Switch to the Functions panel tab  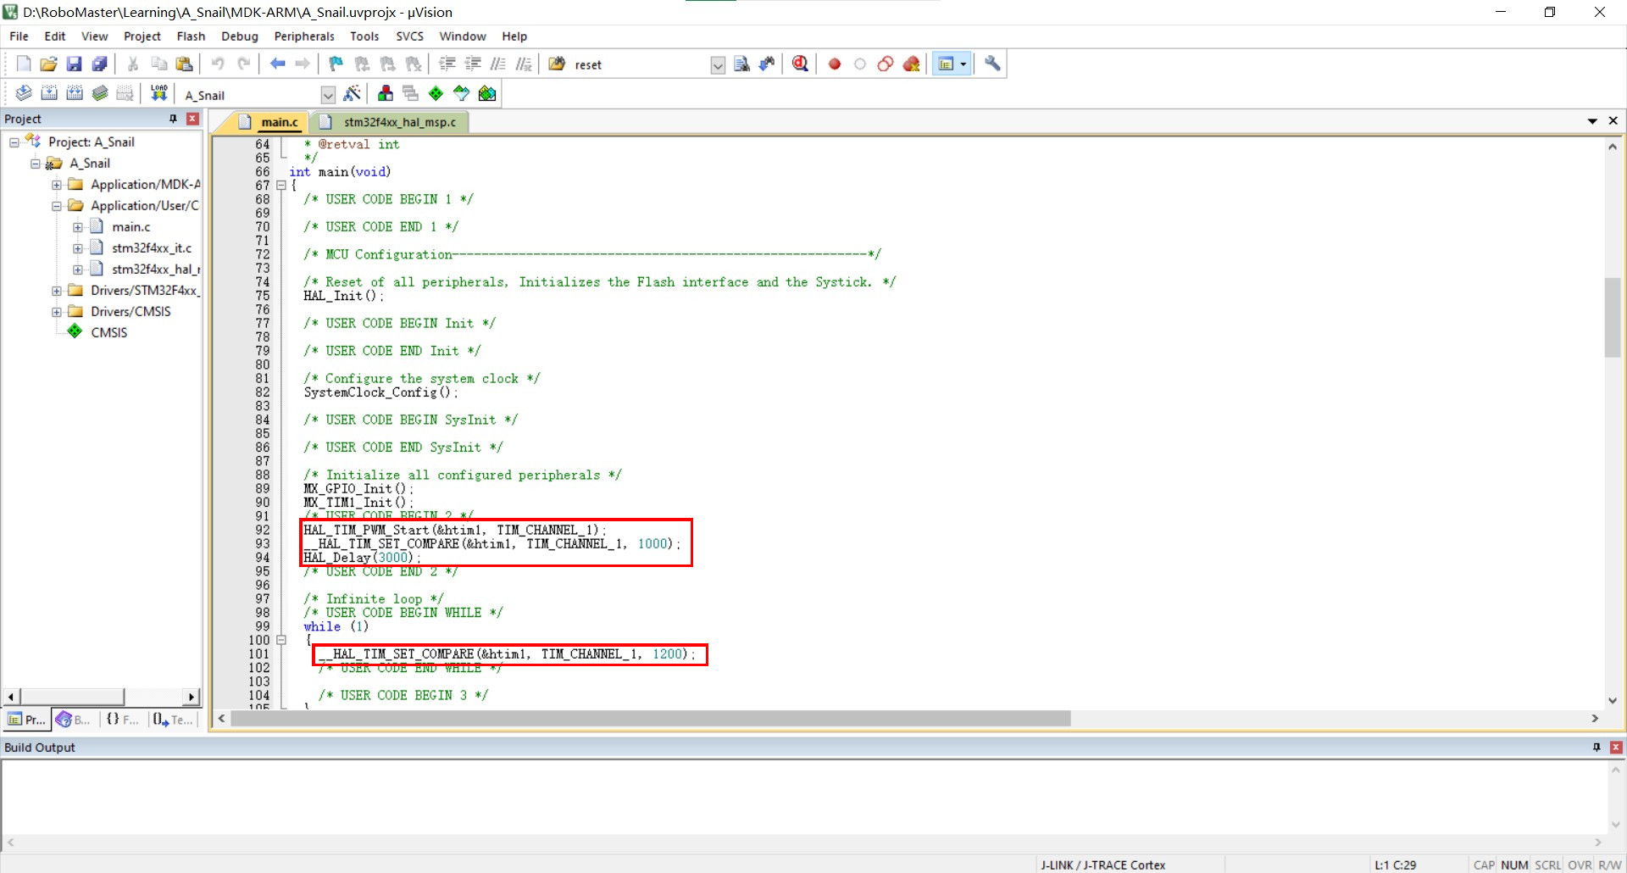click(x=123, y=720)
